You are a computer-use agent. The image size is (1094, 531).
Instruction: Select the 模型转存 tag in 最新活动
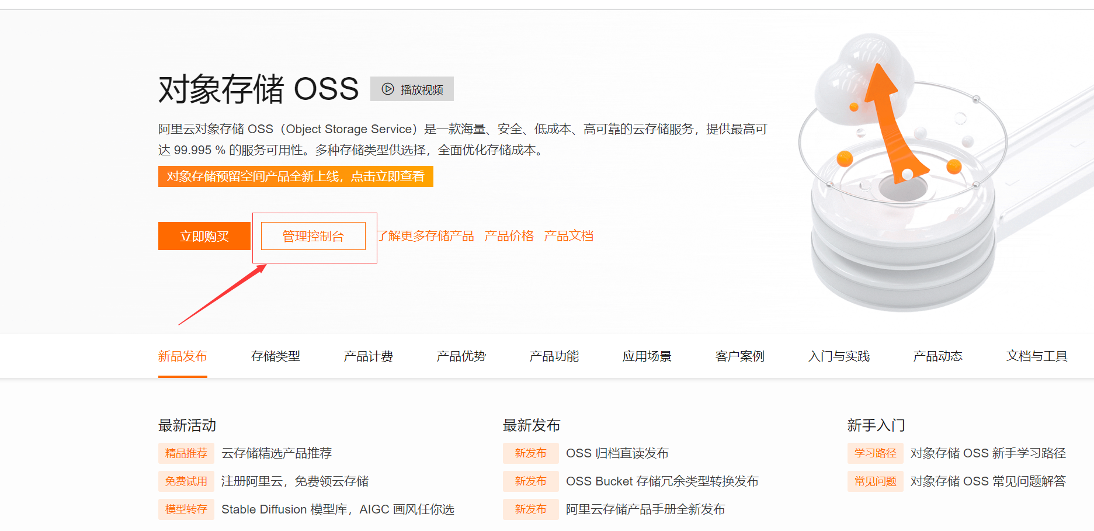click(x=186, y=509)
